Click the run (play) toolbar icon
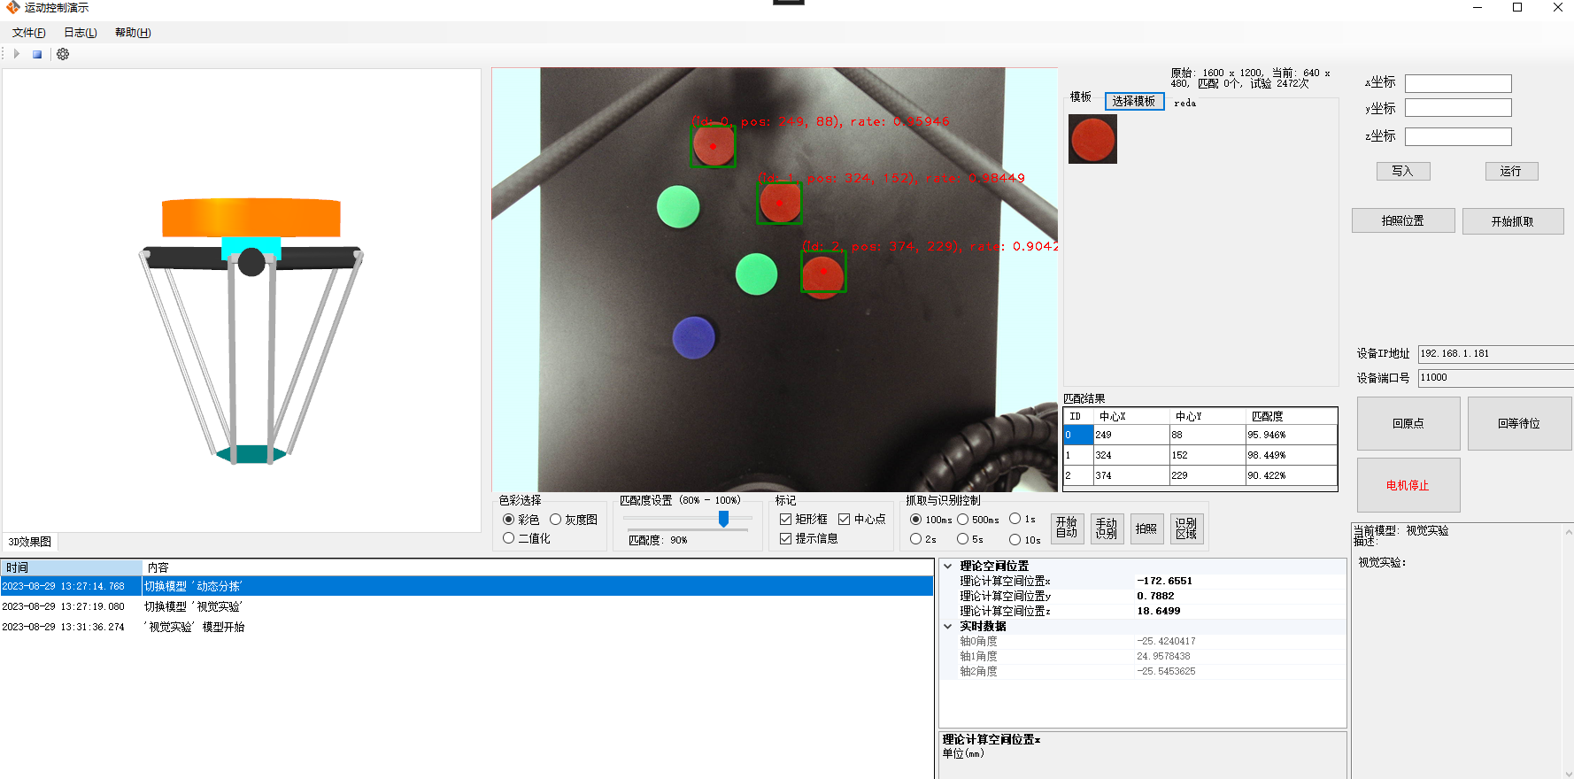Screen dimensions: 1574x779 click(16, 54)
